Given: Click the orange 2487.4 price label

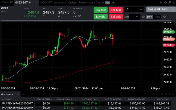Looking at the screenshot, I should click(x=168, y=39).
